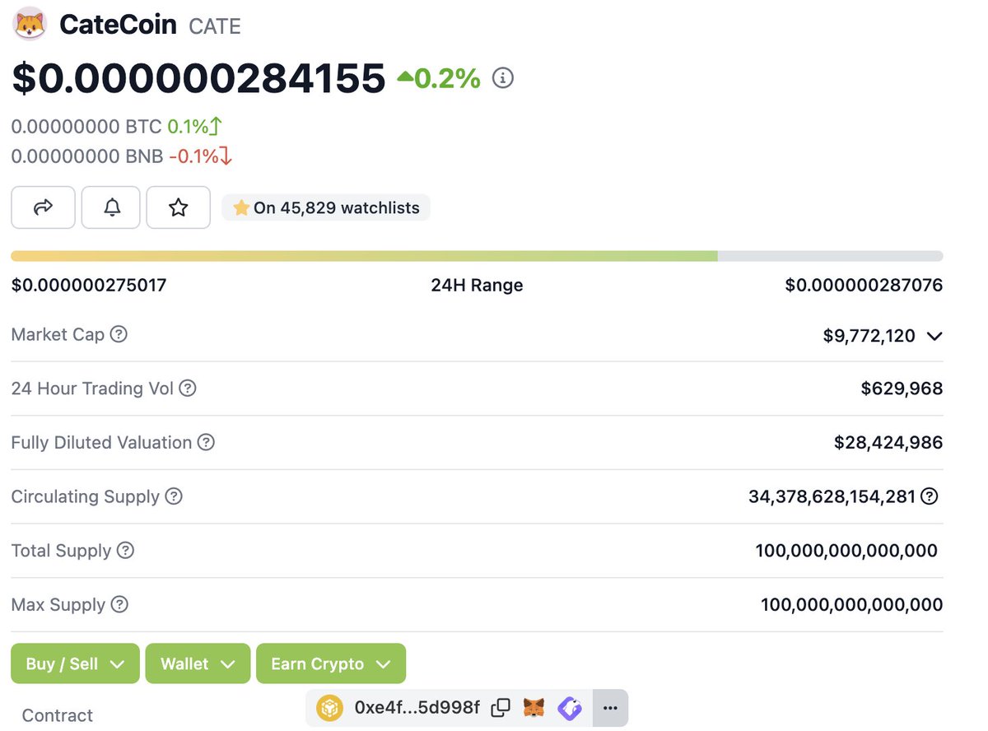Open 24 Hour Trading Vol help icon
988x731 pixels.
tap(188, 388)
